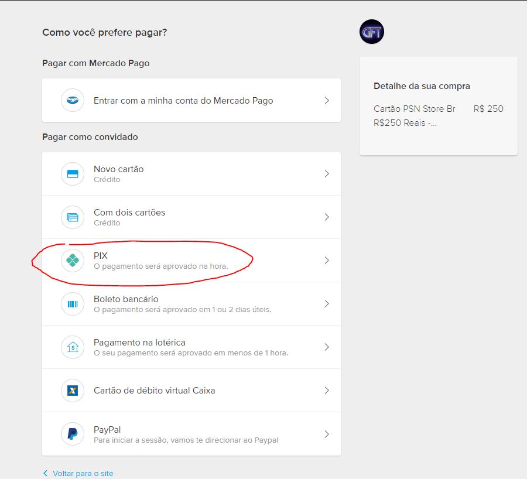The width and height of the screenshot is (527, 479).
Task: Click the 'Pagar com Mercado Pago' section title
Action: tap(96, 63)
